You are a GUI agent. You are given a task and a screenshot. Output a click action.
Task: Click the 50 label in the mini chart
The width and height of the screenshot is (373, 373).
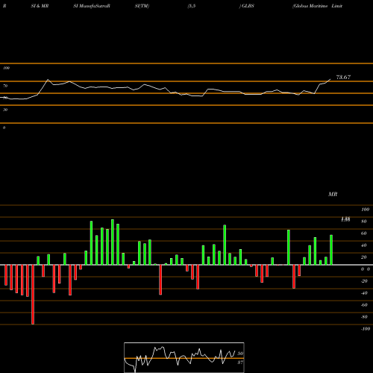240,354
